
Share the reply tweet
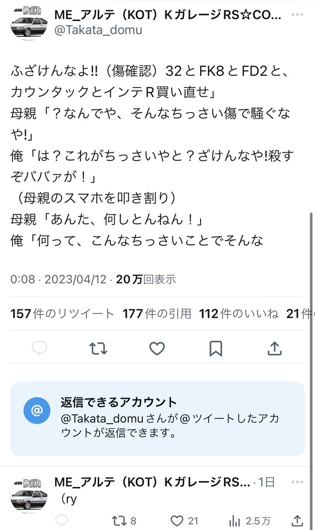[297, 521]
